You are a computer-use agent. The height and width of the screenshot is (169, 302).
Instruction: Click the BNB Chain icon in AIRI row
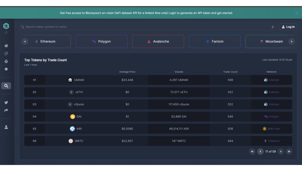265,129
